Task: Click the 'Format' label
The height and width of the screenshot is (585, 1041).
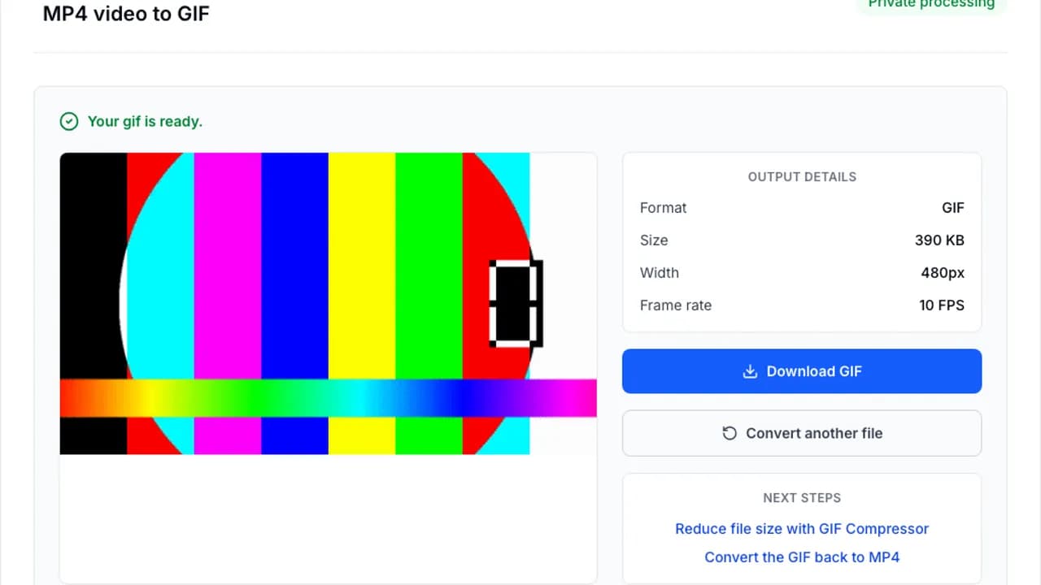Action: click(x=664, y=208)
